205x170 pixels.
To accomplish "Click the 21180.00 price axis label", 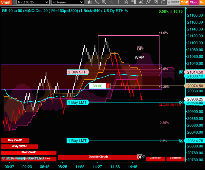I will [x=195, y=15].
